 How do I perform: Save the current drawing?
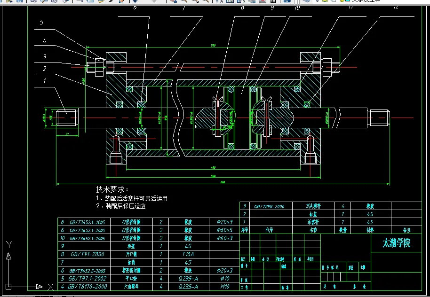pyautogui.click(x=19, y=2)
